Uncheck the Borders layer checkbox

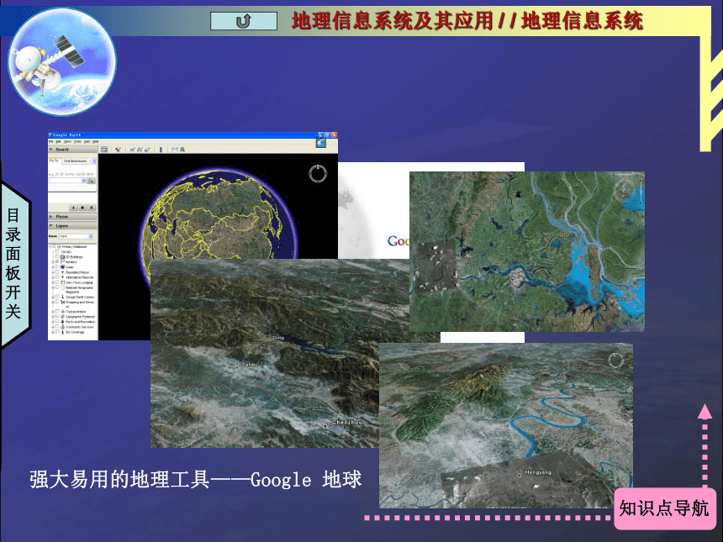(x=57, y=262)
